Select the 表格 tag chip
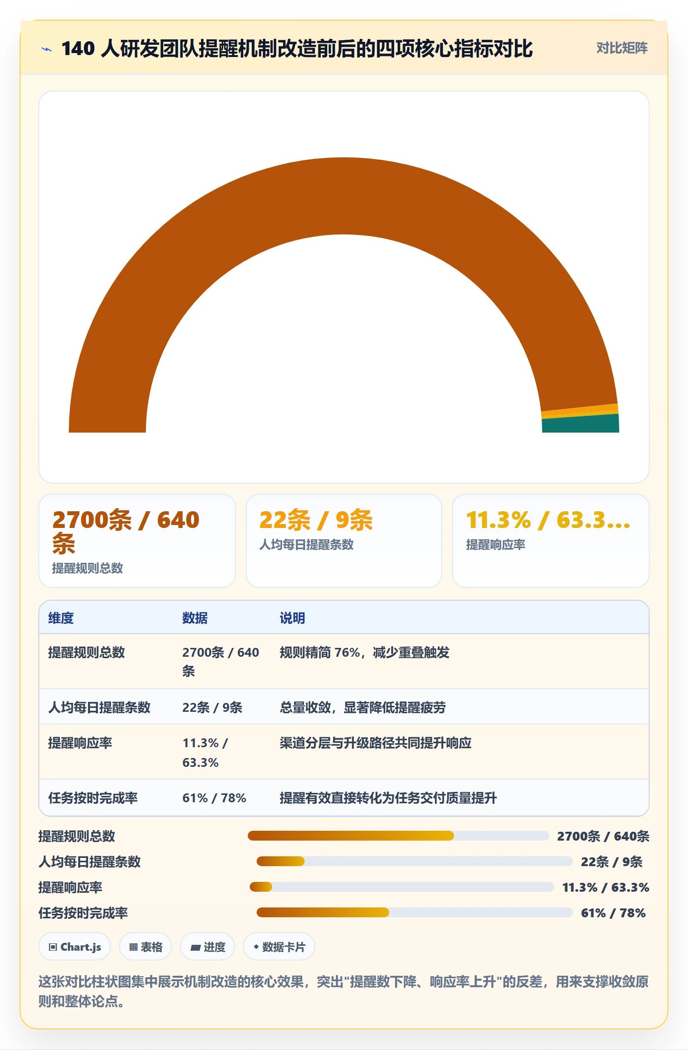 [145, 946]
